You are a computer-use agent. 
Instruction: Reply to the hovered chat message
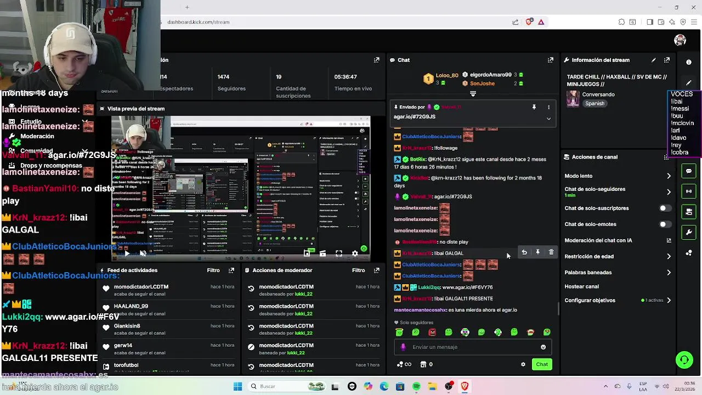524,252
